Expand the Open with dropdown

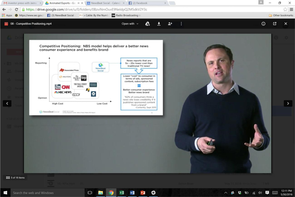130,24
